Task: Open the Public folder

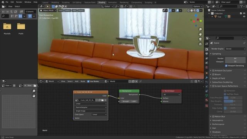Action: [21, 29]
